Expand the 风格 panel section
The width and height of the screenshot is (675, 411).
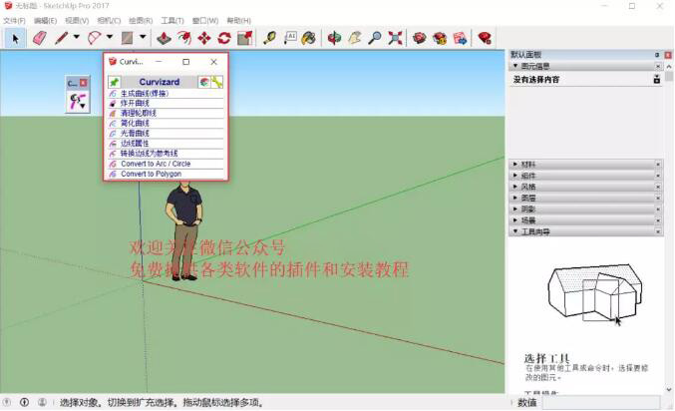point(514,187)
